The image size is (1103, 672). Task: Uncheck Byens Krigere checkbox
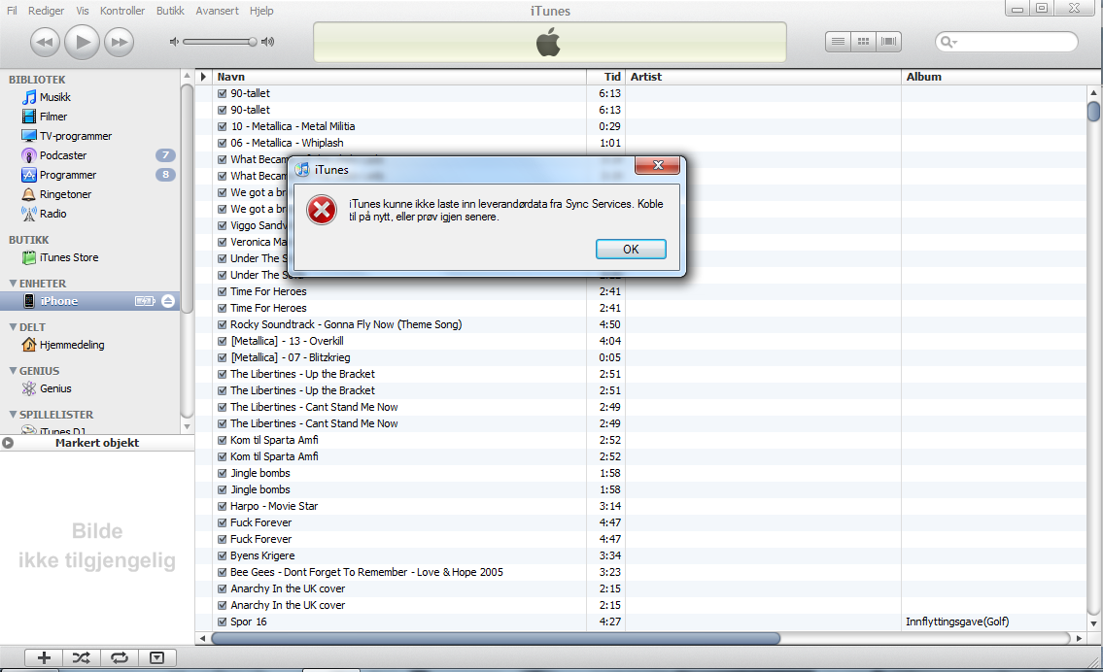click(x=223, y=556)
